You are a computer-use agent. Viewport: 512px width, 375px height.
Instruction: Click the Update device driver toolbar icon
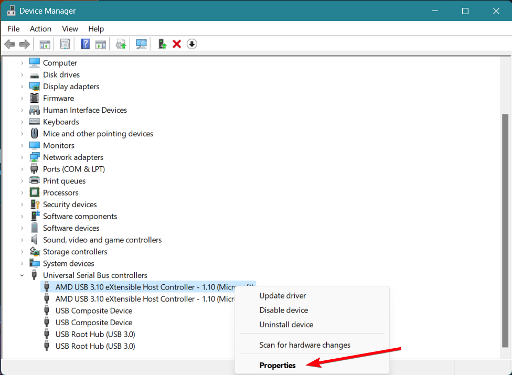click(x=121, y=44)
